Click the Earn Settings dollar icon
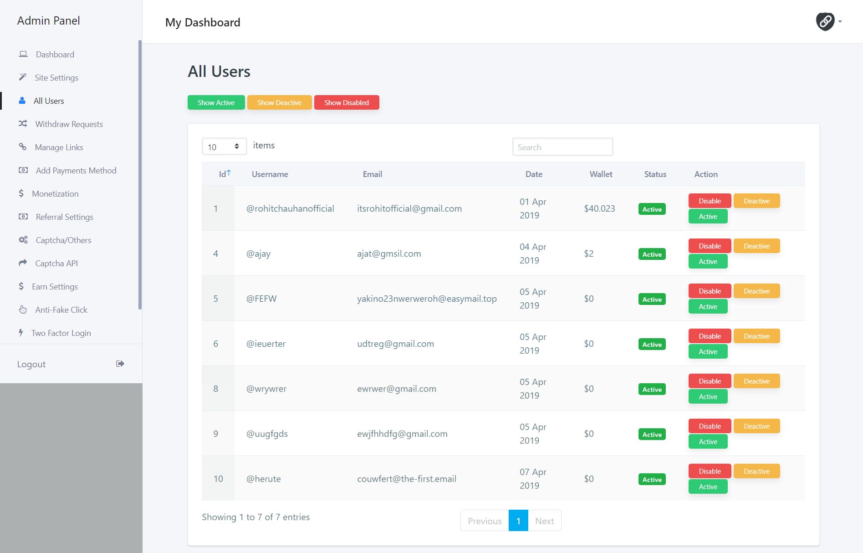The image size is (863, 553). (21, 286)
